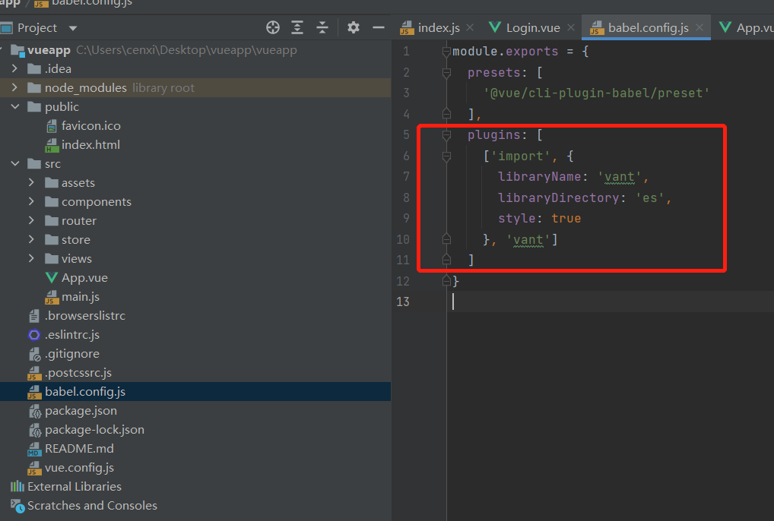The width and height of the screenshot is (774, 521).
Task: Expand the components folder
Action: pyautogui.click(x=31, y=202)
